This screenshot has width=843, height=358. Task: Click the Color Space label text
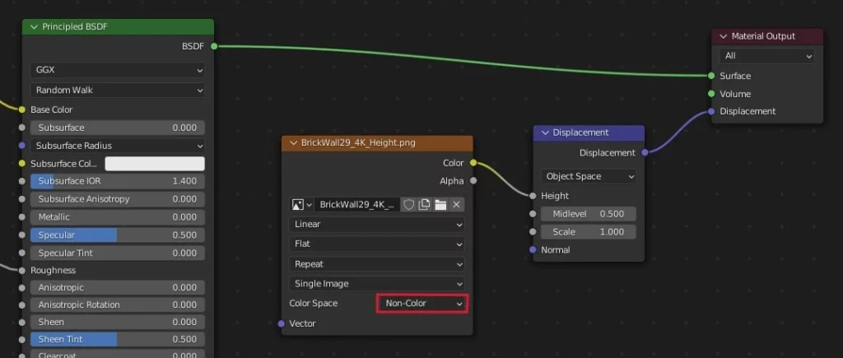click(x=314, y=303)
